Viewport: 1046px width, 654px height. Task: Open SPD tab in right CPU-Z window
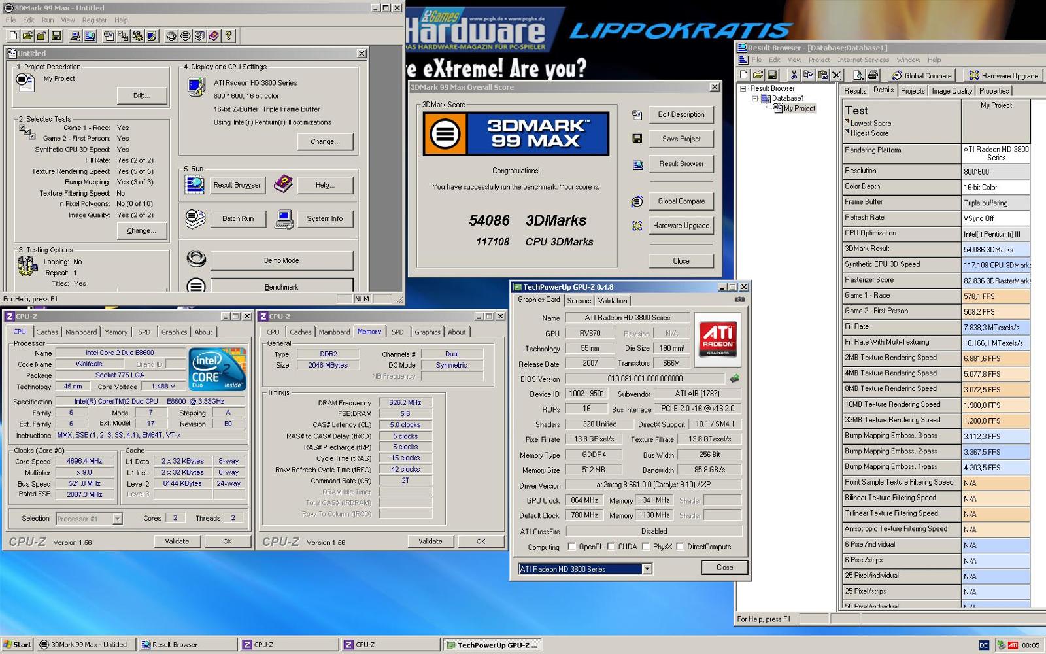pos(397,332)
